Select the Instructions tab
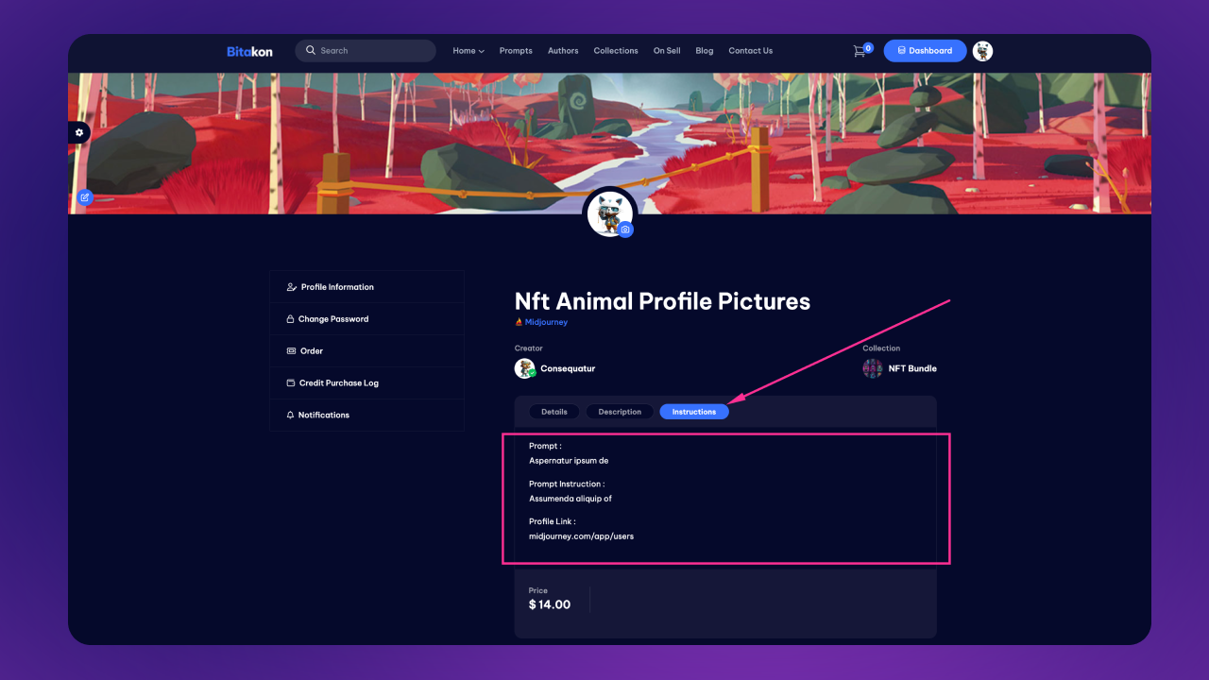The height and width of the screenshot is (680, 1209). coord(694,412)
